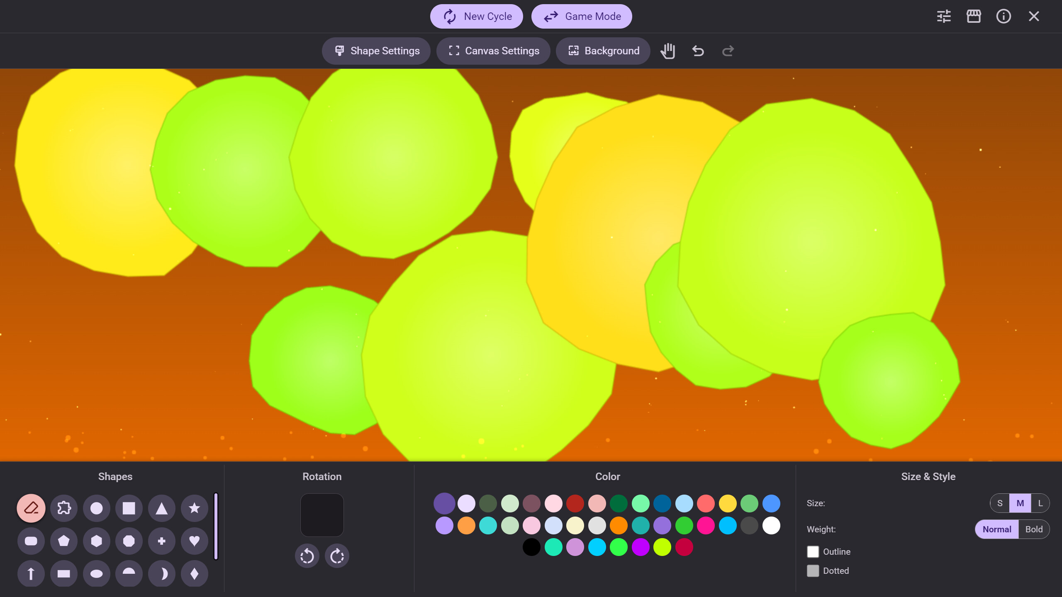Click the undo arrow
The height and width of the screenshot is (597, 1062).
coord(697,51)
